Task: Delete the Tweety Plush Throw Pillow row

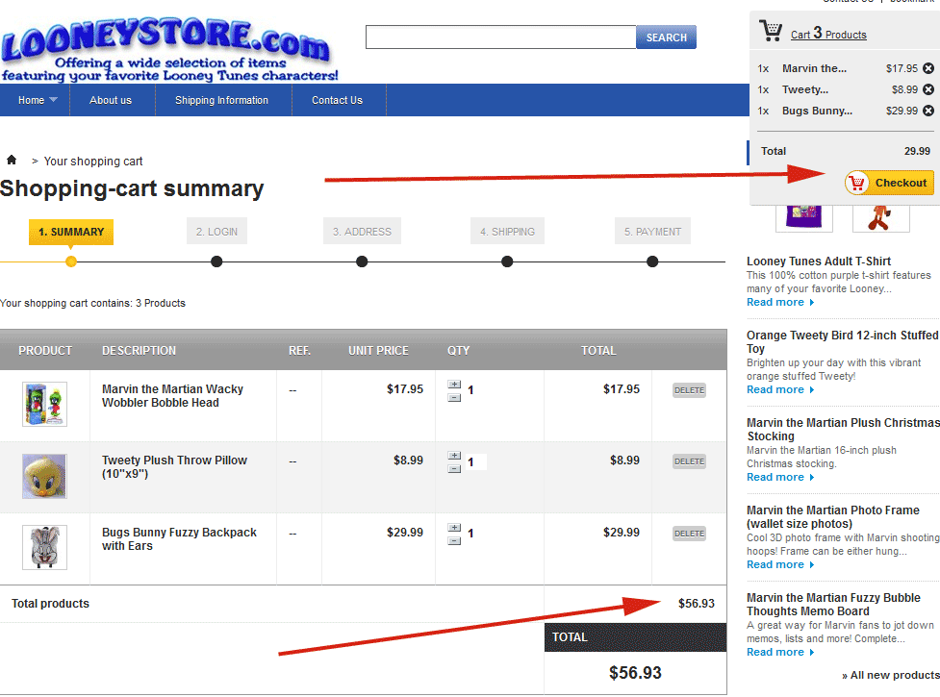Action: pyautogui.click(x=689, y=461)
